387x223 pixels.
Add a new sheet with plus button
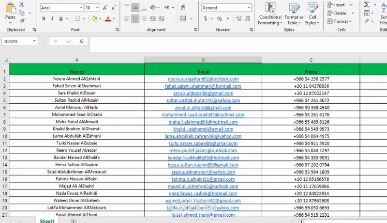tap(74, 221)
